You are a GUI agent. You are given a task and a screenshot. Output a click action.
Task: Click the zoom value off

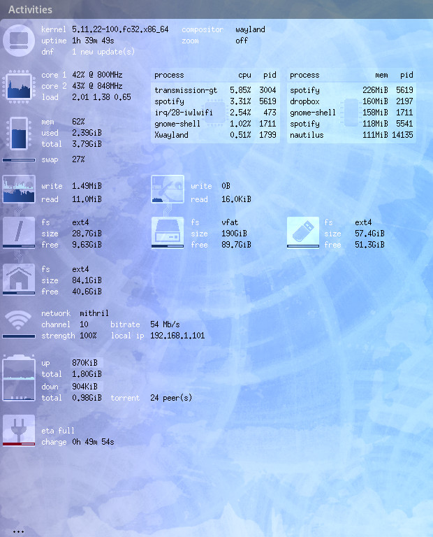242,41
